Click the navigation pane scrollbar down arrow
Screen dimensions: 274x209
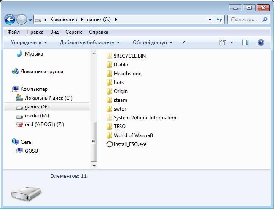94,166
